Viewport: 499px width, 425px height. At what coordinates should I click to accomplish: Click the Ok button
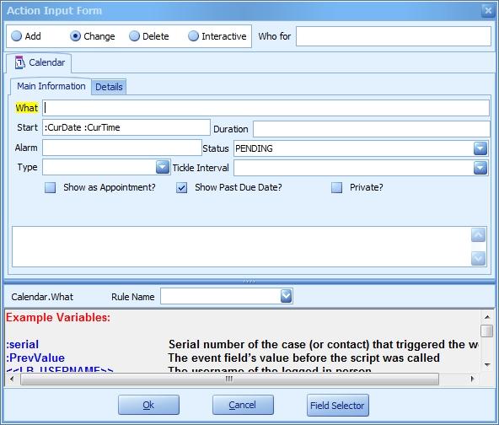point(148,405)
